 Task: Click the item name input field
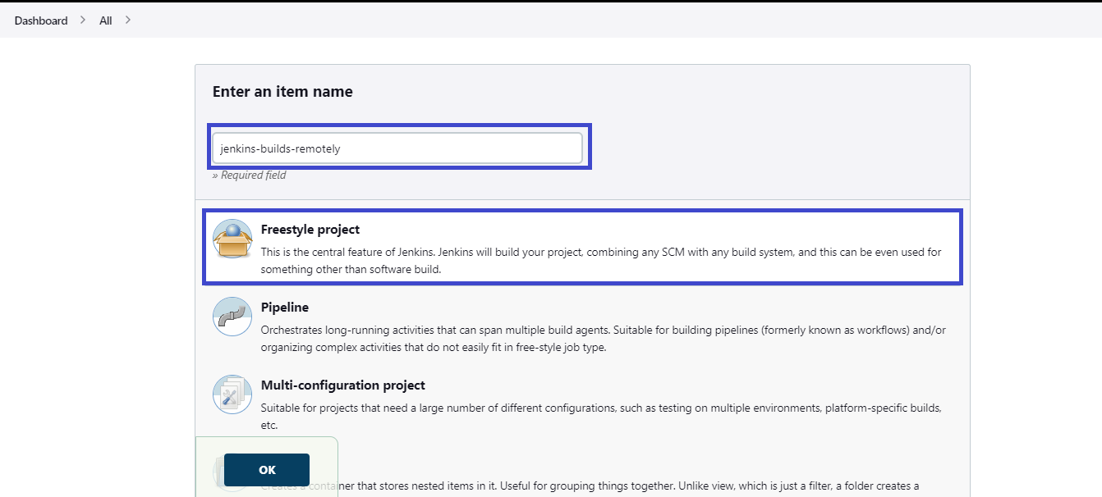[x=399, y=148]
